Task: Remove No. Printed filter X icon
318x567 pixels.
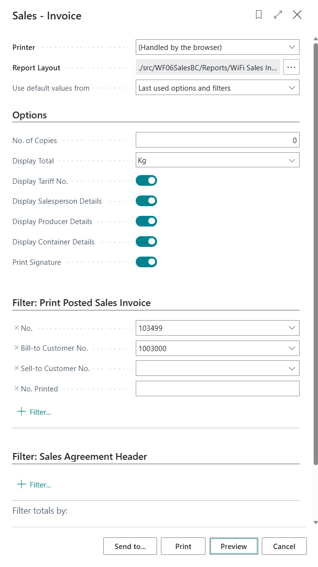Action: (16, 389)
